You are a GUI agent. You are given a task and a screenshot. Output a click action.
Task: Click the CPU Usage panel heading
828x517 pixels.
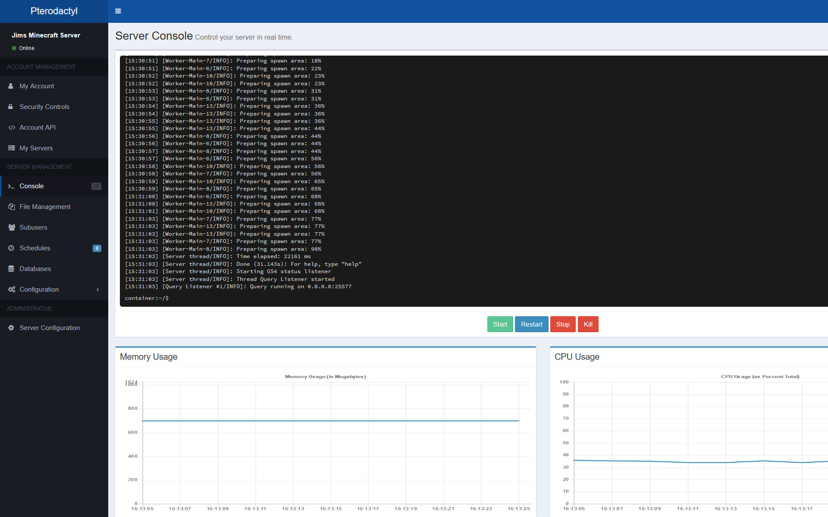(577, 357)
